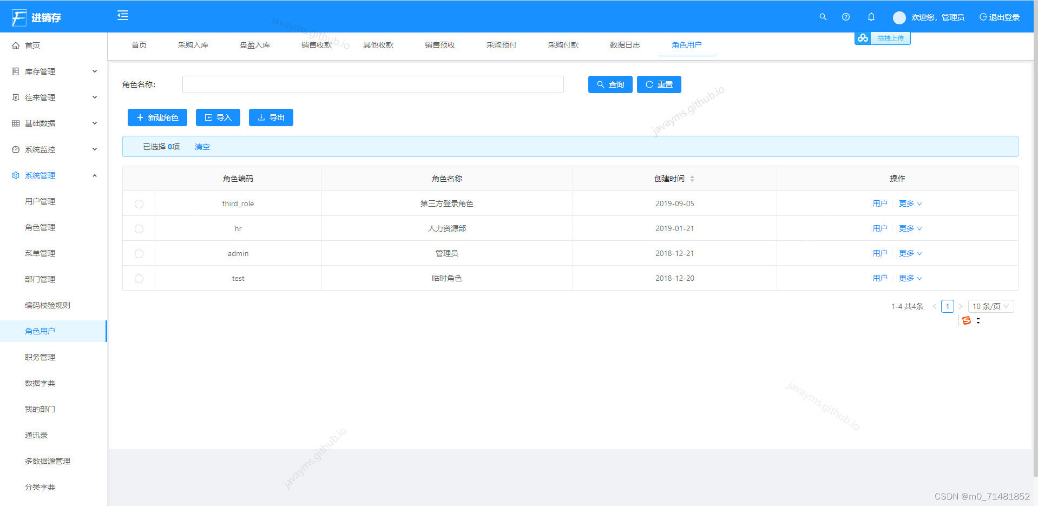Switch to the 其他收款 tab

click(x=378, y=45)
